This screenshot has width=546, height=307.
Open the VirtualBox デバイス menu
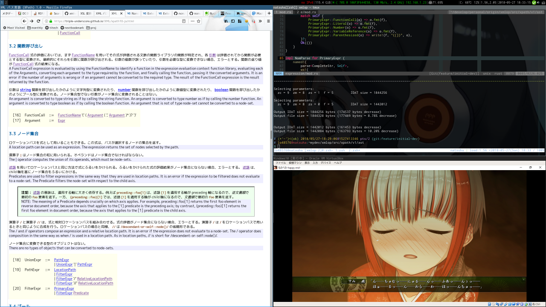(325, 163)
